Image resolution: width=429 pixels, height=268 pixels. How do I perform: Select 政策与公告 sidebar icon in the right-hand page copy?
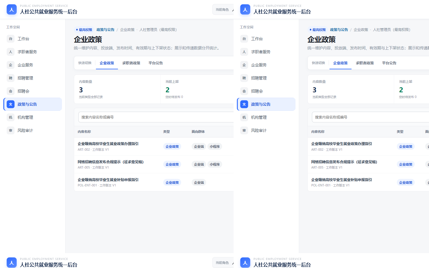pyautogui.click(x=244, y=104)
